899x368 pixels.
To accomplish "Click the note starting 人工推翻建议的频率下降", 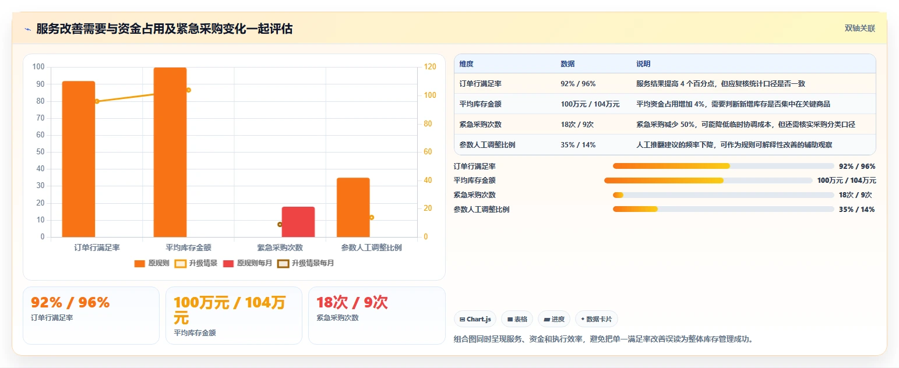I will coord(734,145).
